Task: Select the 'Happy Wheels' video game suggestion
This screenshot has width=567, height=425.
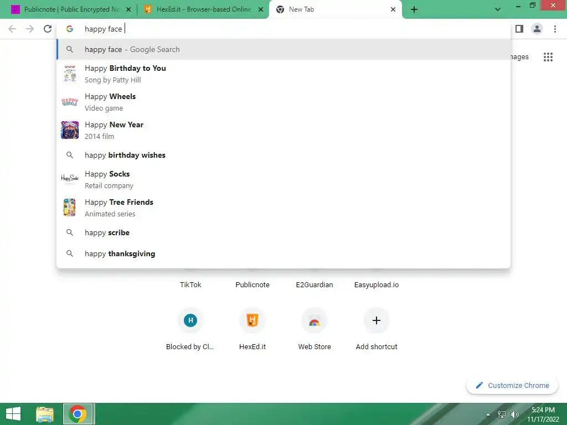Action: (283, 102)
